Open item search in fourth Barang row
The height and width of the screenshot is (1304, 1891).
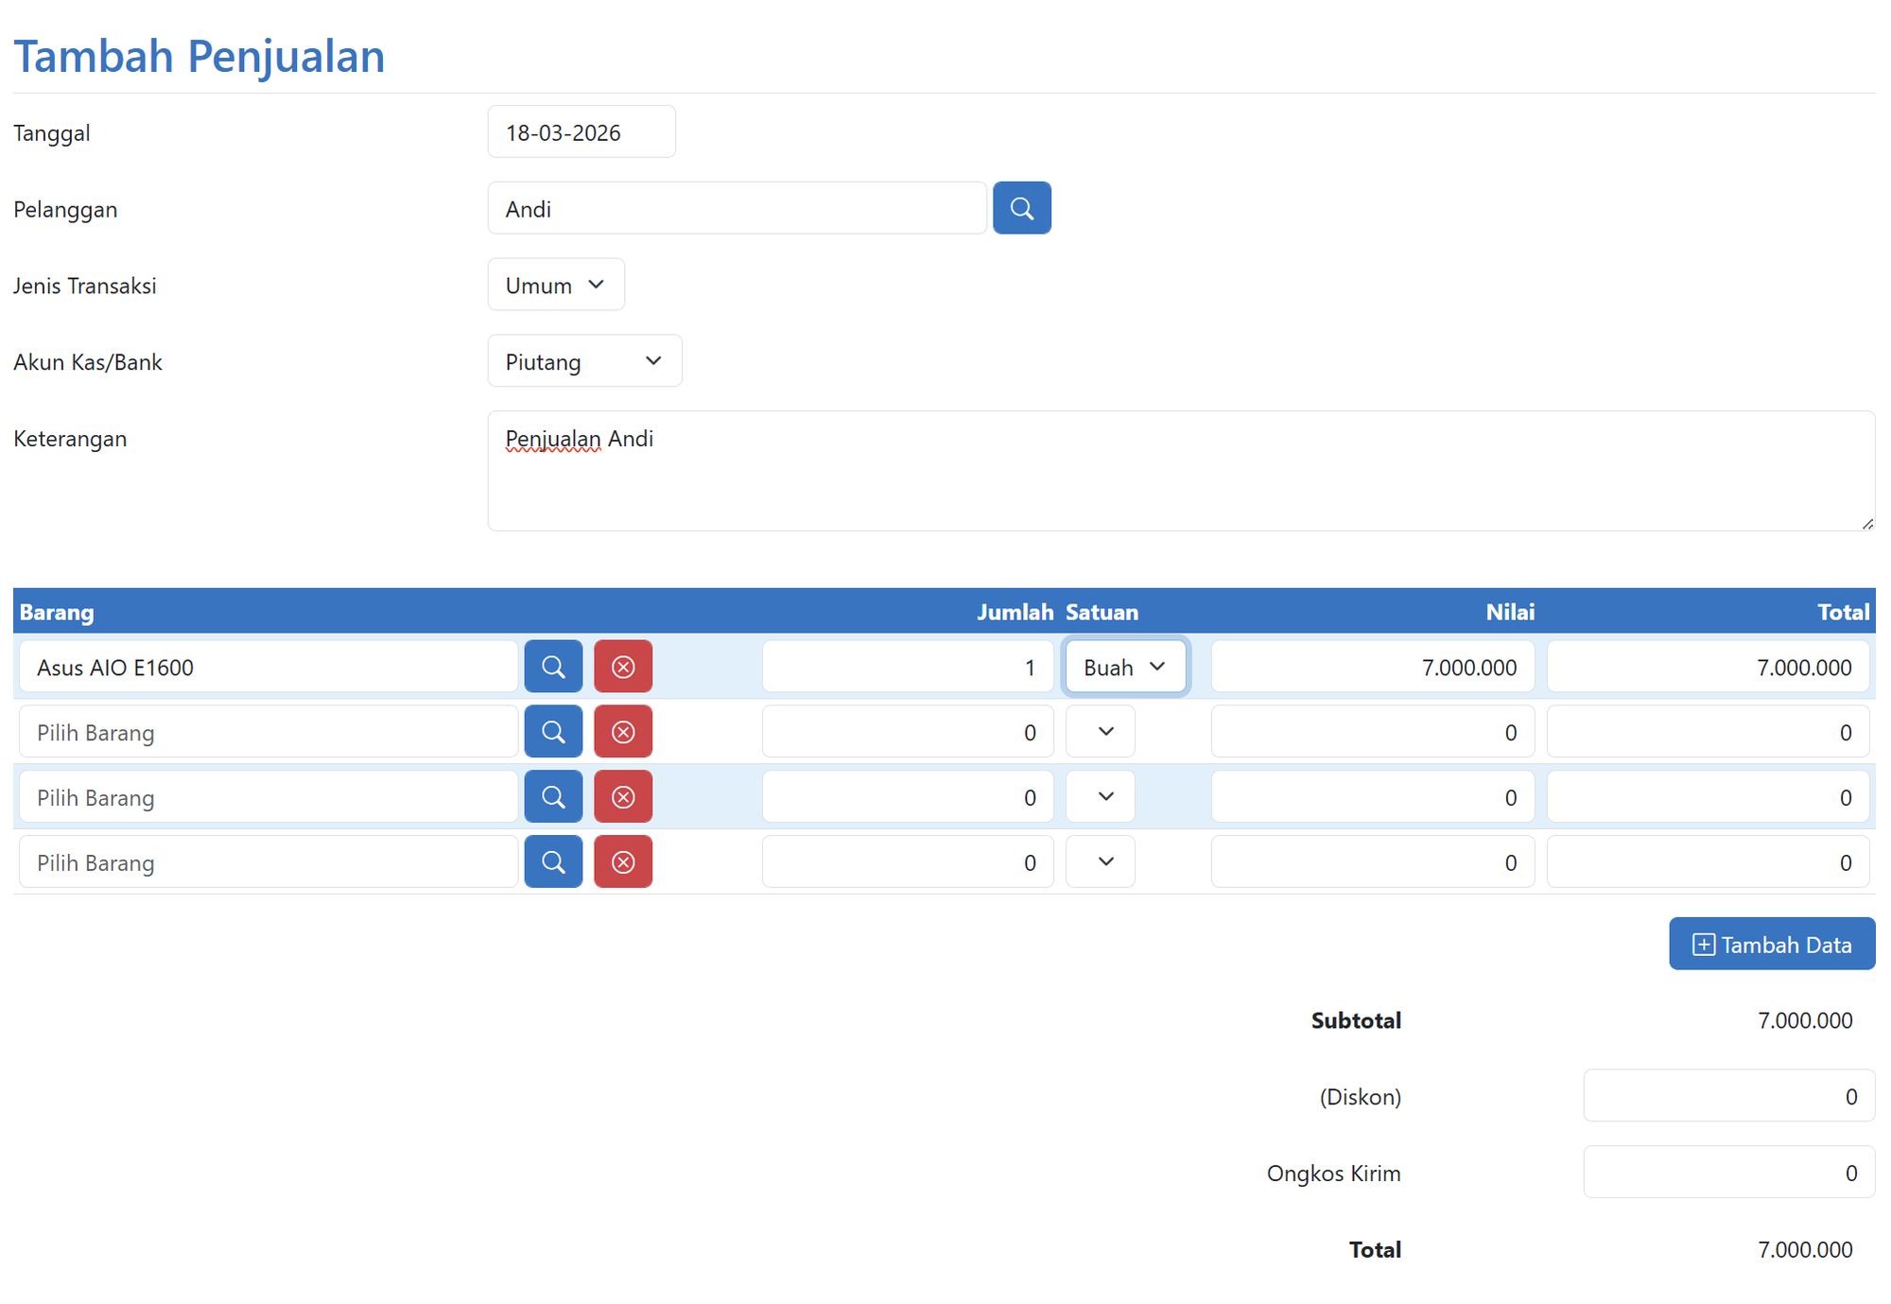pos(553,862)
